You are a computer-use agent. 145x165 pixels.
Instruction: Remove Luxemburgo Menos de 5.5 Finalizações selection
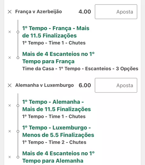[x=10, y=131]
